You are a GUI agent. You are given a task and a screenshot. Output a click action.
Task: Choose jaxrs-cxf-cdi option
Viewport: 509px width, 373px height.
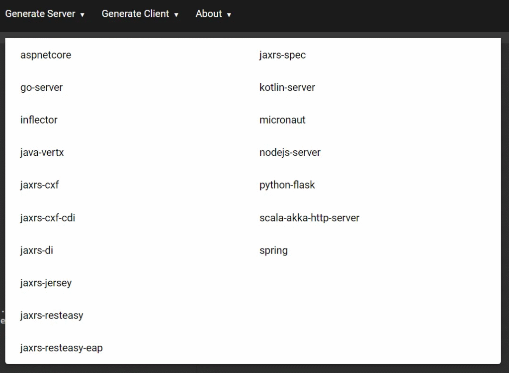coord(47,218)
